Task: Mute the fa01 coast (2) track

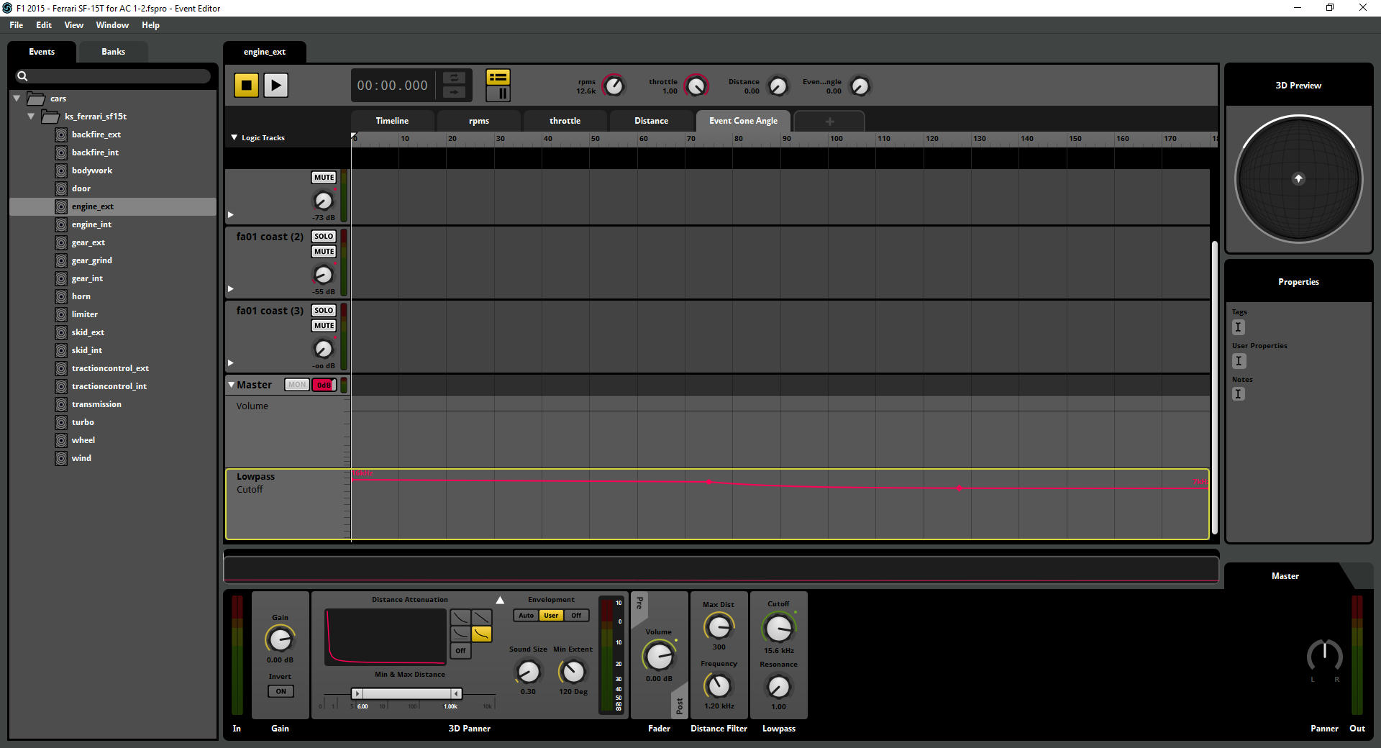Action: pos(324,252)
